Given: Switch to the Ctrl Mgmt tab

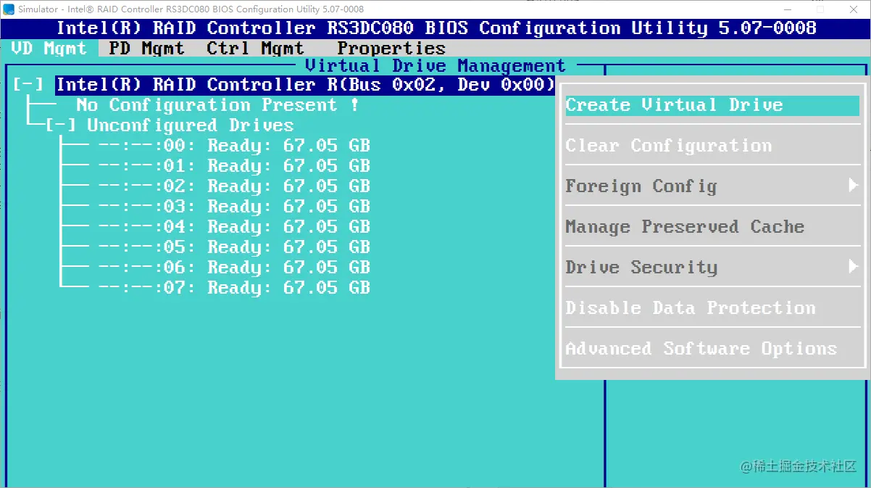Looking at the screenshot, I should [x=255, y=49].
